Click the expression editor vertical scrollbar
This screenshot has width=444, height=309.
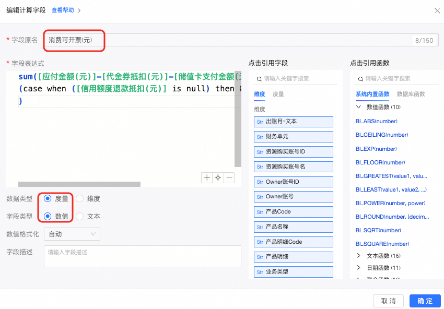(x=238, y=119)
